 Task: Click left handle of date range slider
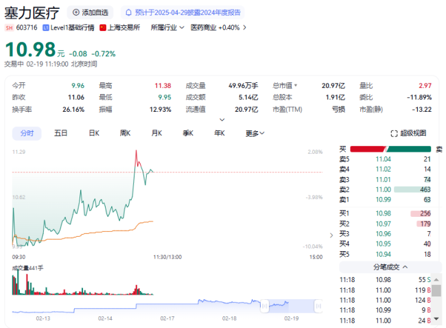point(265,306)
